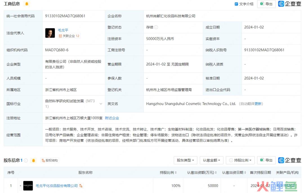The height and width of the screenshot is (193, 304).
Task: Click the 毛戈平 portrait photo
Action: (50, 33)
